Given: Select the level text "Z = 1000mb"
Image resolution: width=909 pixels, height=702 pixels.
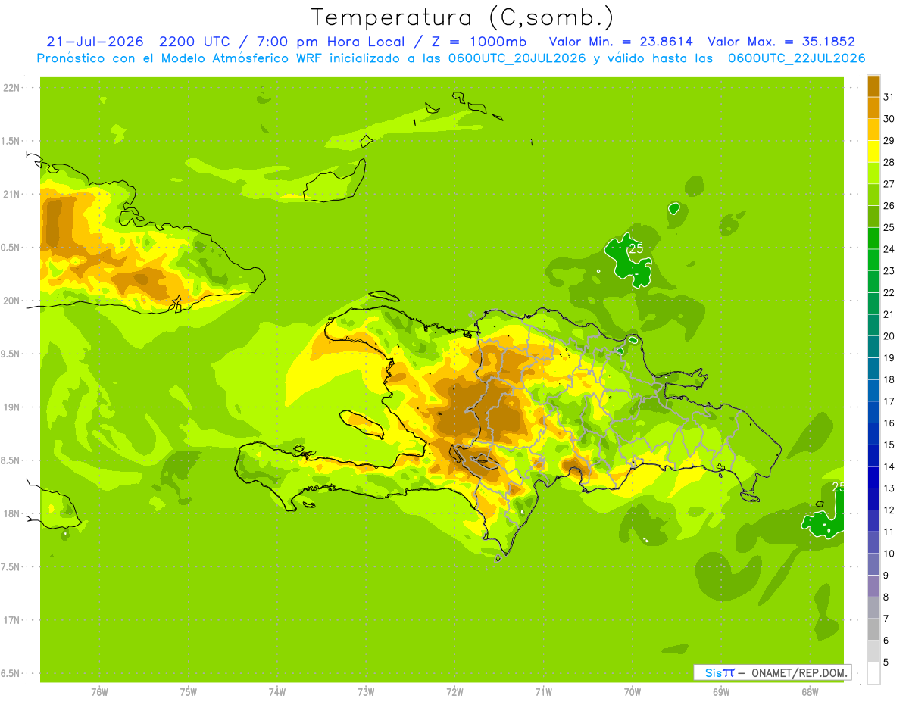Looking at the screenshot, I should point(479,42).
